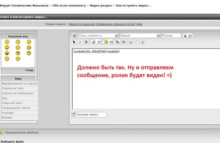Click След. to see next smileys
The image size is (220, 143).
point(29,70)
